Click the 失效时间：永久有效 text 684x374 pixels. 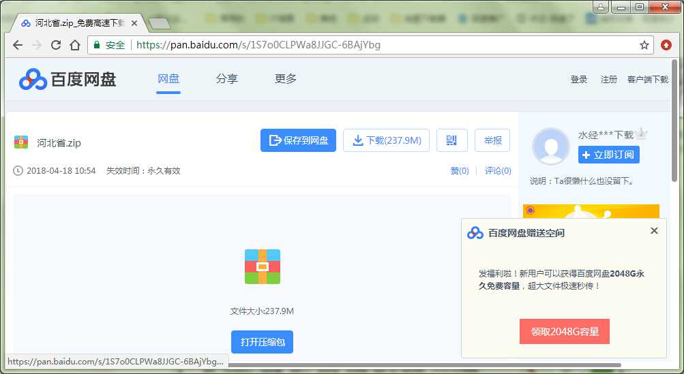coord(143,171)
